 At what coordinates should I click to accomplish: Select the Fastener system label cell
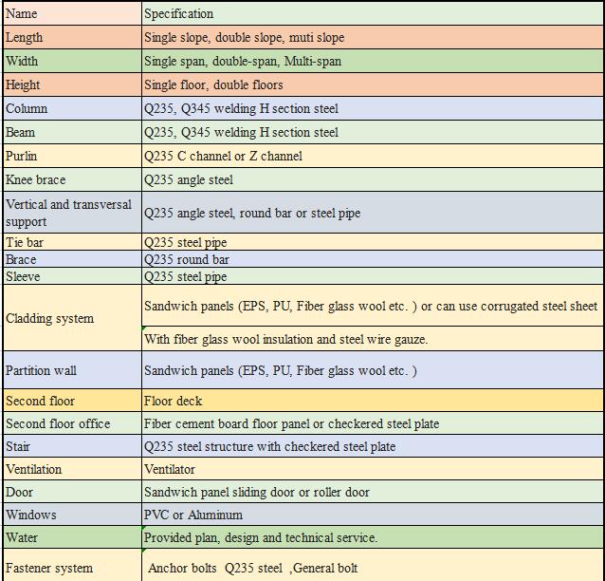[x=70, y=568]
